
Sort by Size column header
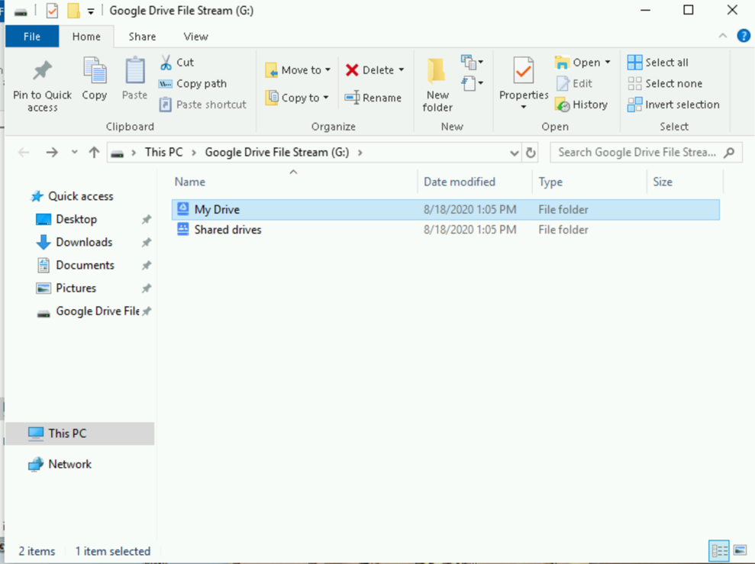[663, 182]
